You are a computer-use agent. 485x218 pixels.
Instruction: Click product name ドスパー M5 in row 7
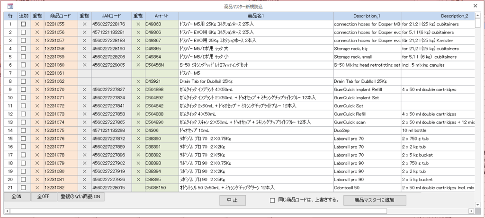256,73
